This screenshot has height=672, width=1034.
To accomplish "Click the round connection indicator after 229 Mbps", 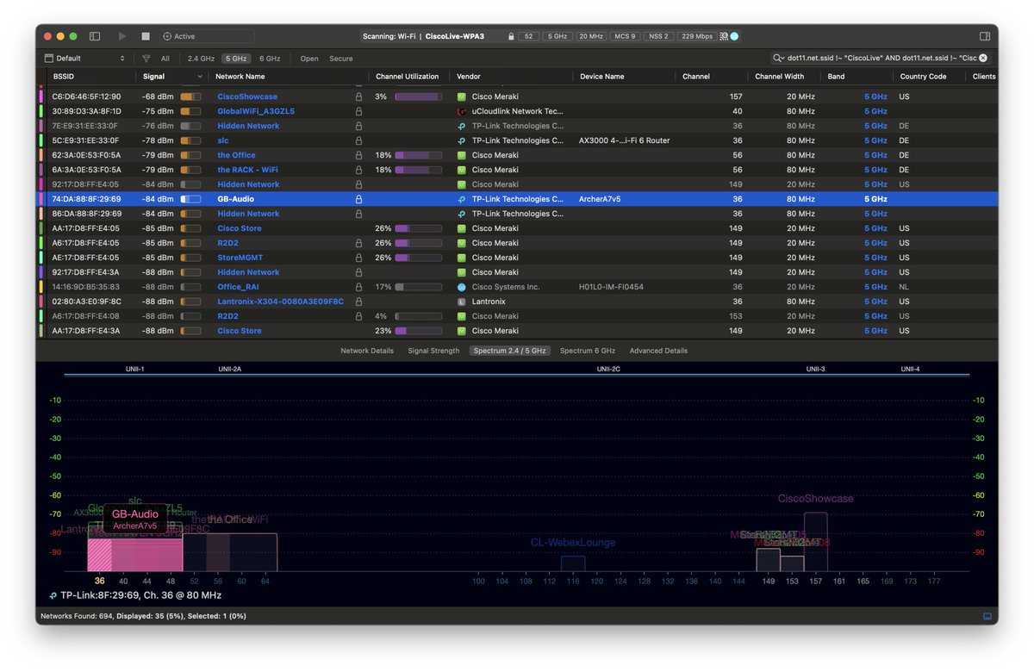I will pyautogui.click(x=734, y=36).
